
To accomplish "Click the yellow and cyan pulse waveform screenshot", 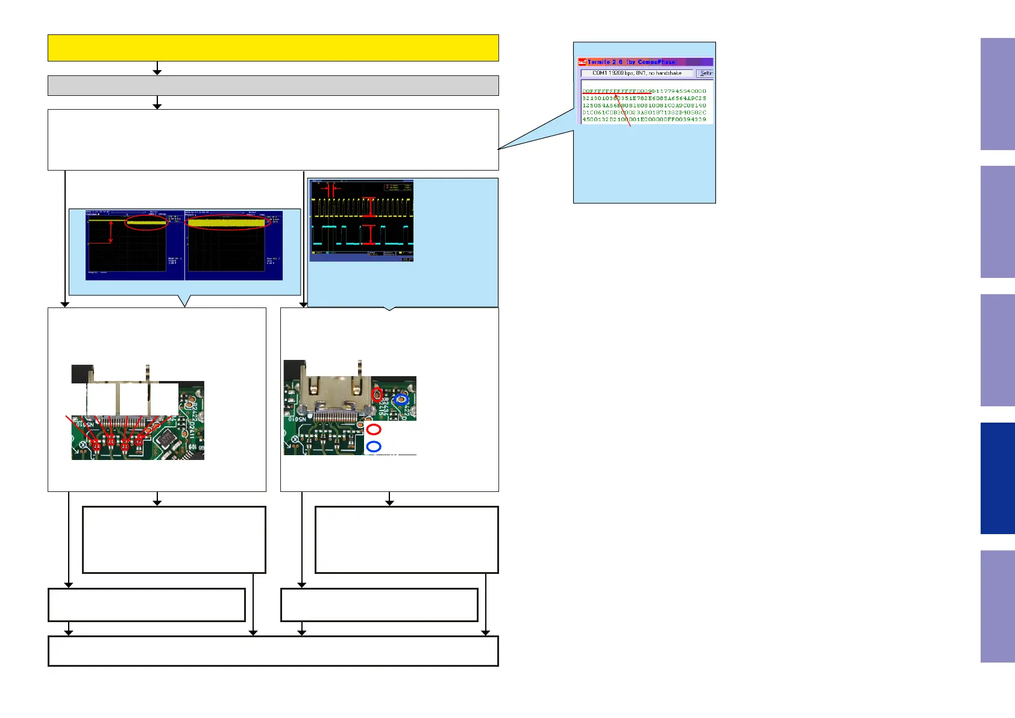I will (x=362, y=220).
